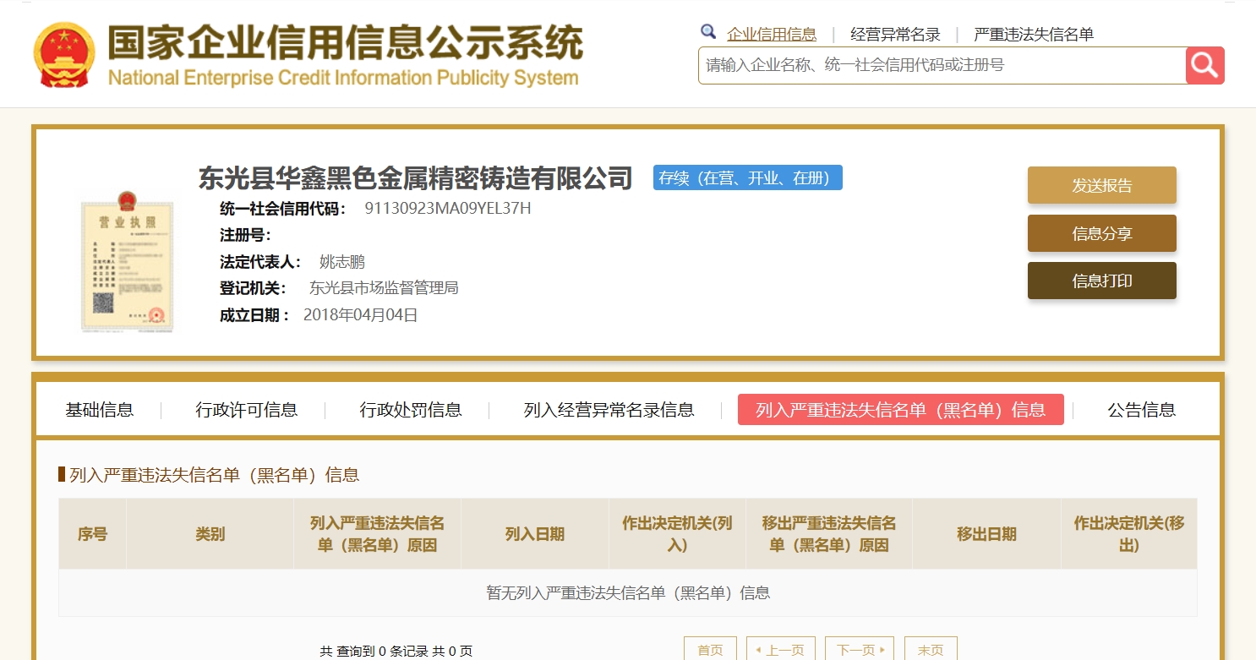This screenshot has width=1256, height=660.
Task: Select the 列入严重违法失信名单（黑名单）信息 tab
Action: click(x=901, y=409)
